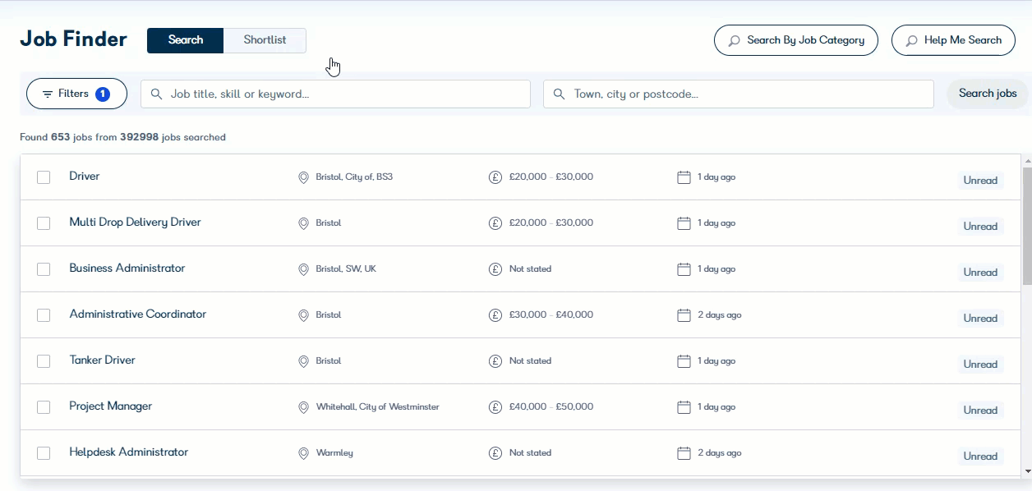Click location pin icon for Bristol, SW, UK
This screenshot has width=1032, height=491.
303,269
